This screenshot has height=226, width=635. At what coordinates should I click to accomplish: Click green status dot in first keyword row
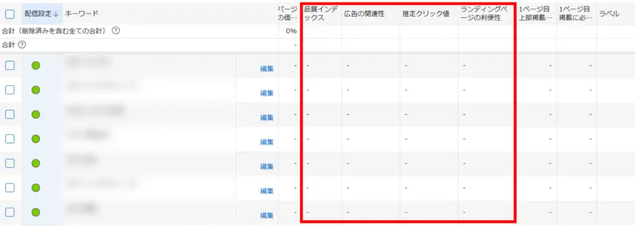point(35,65)
